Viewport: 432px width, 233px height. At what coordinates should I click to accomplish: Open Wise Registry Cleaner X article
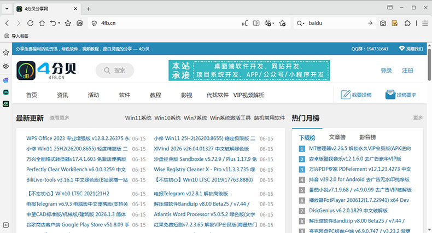[205, 170]
